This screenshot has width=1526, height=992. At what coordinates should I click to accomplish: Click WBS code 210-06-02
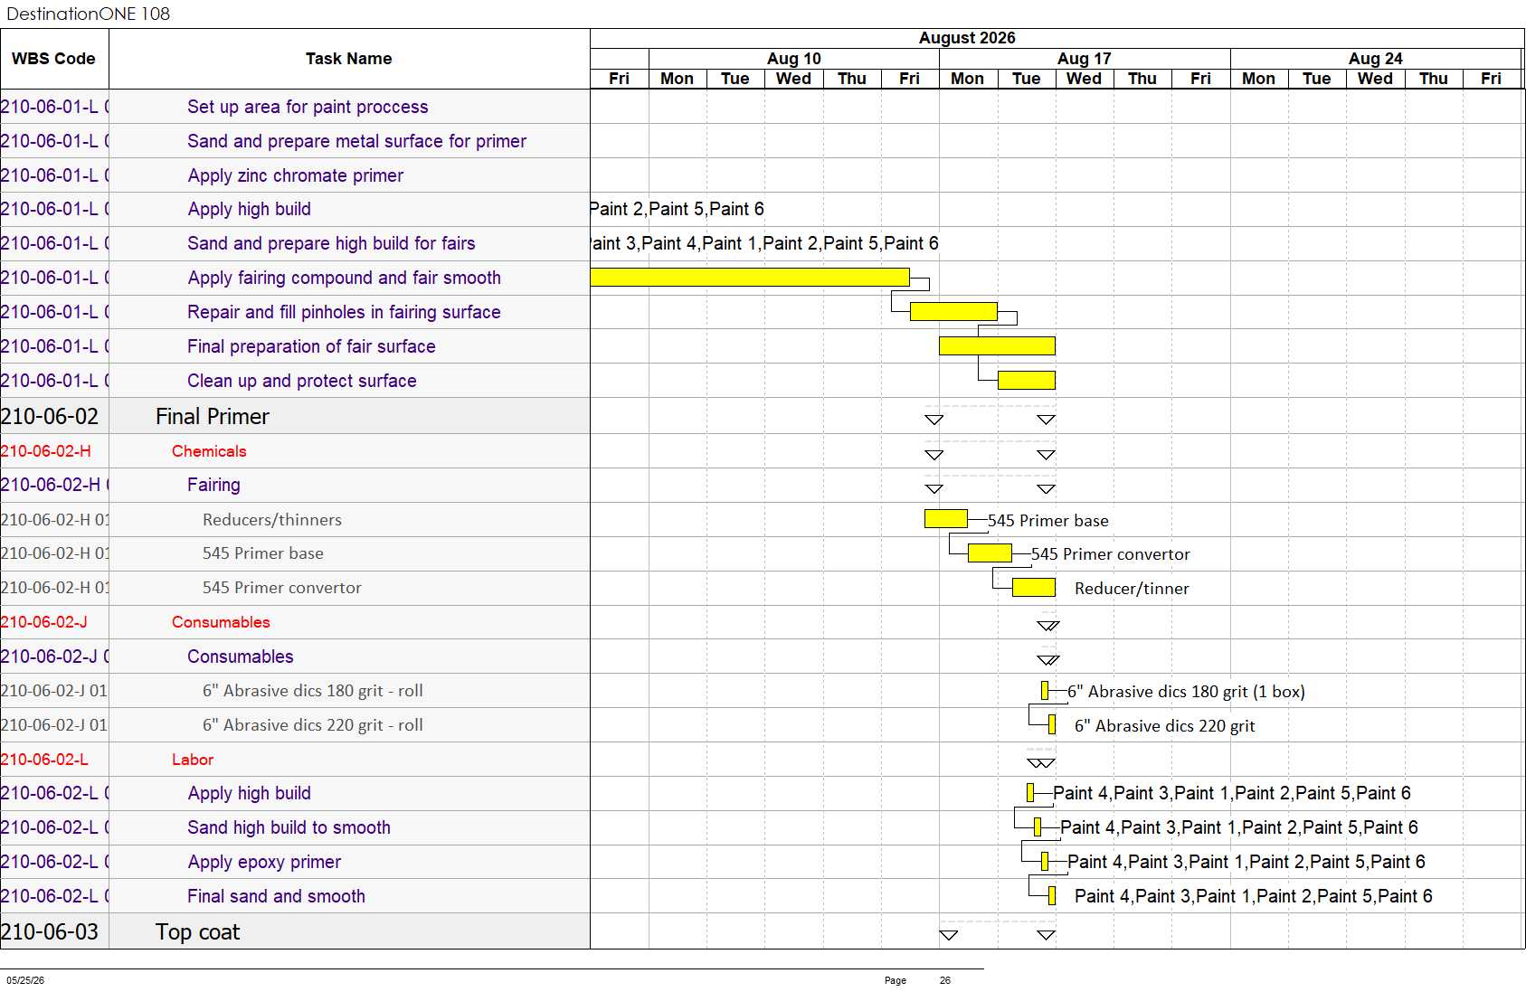[50, 416]
